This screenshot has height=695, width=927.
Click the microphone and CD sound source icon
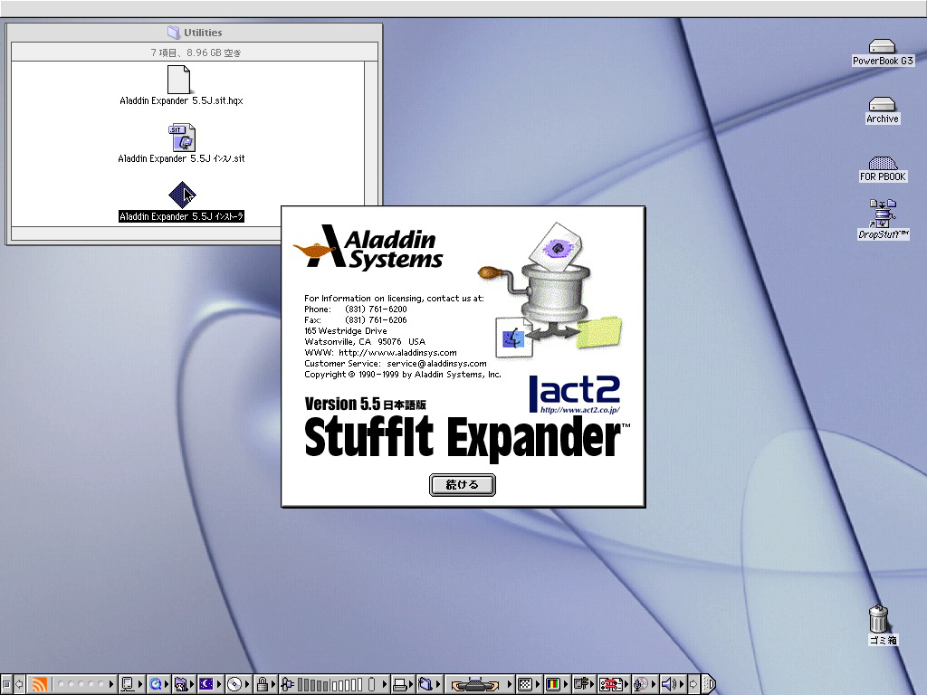640,684
